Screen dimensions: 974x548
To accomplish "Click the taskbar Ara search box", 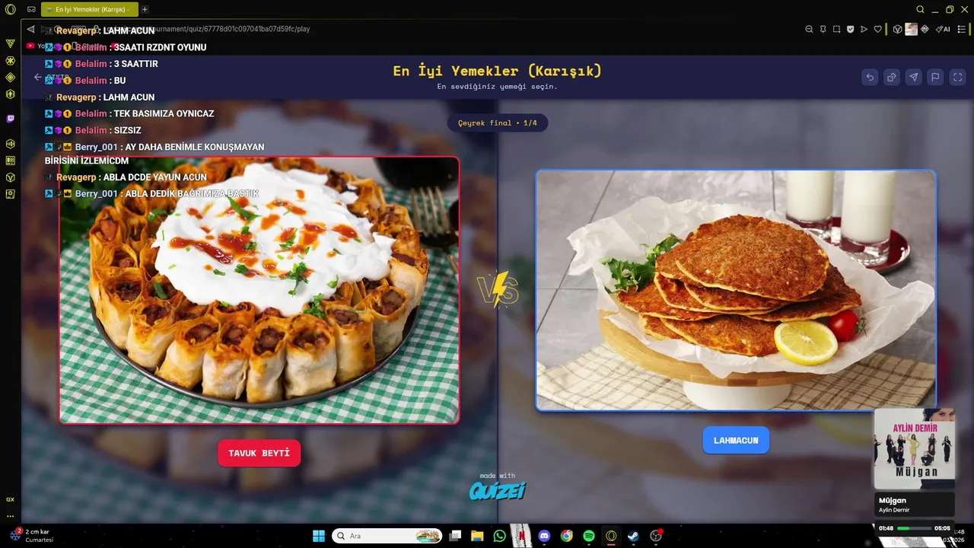I will coord(387,536).
